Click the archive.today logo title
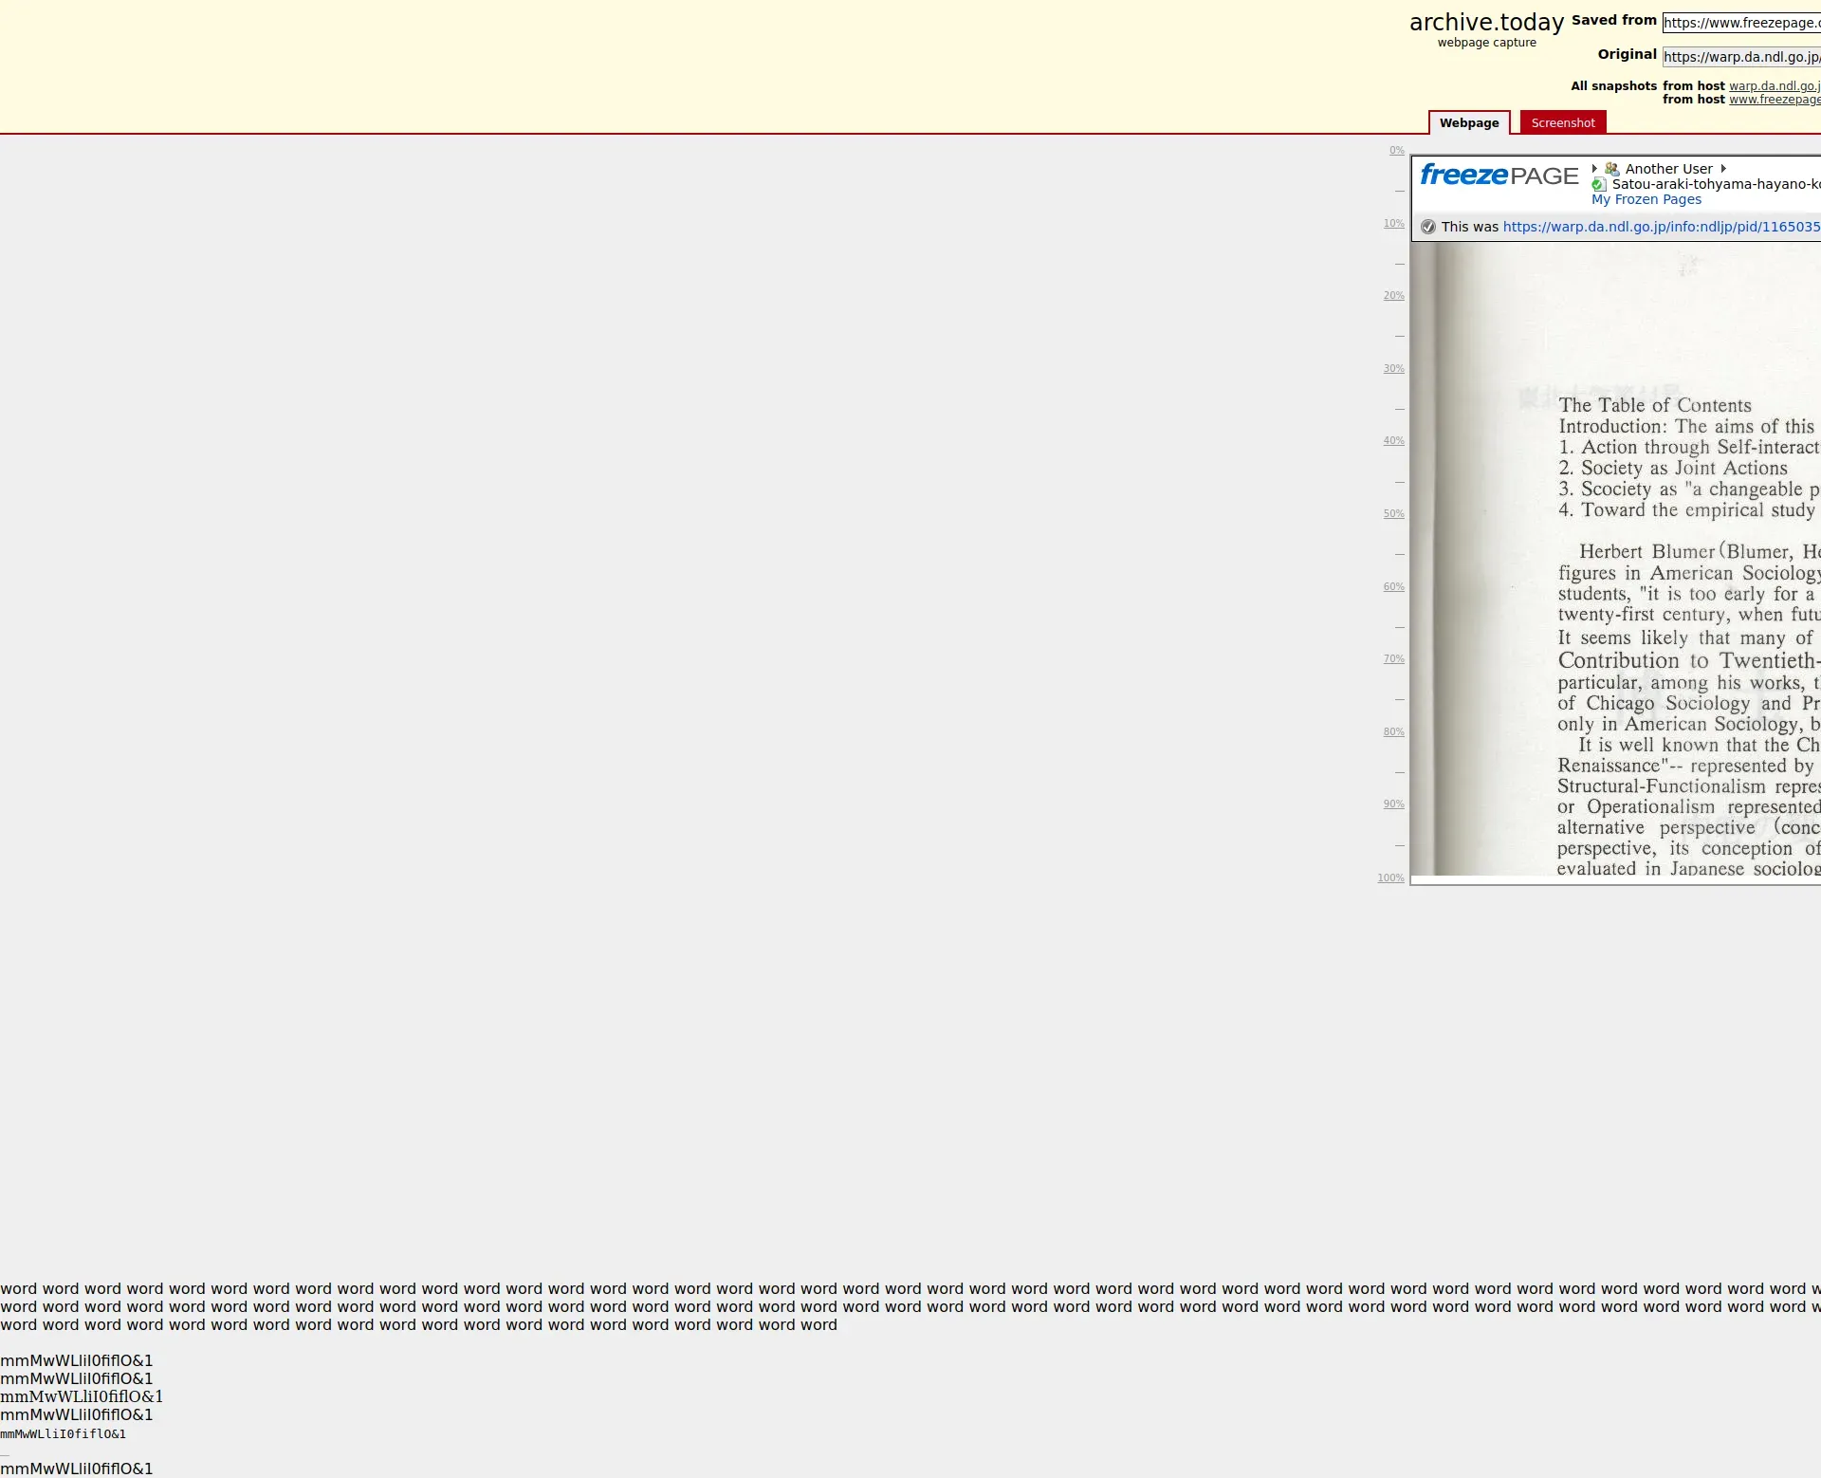This screenshot has height=1478, width=1821. coord(1486,23)
